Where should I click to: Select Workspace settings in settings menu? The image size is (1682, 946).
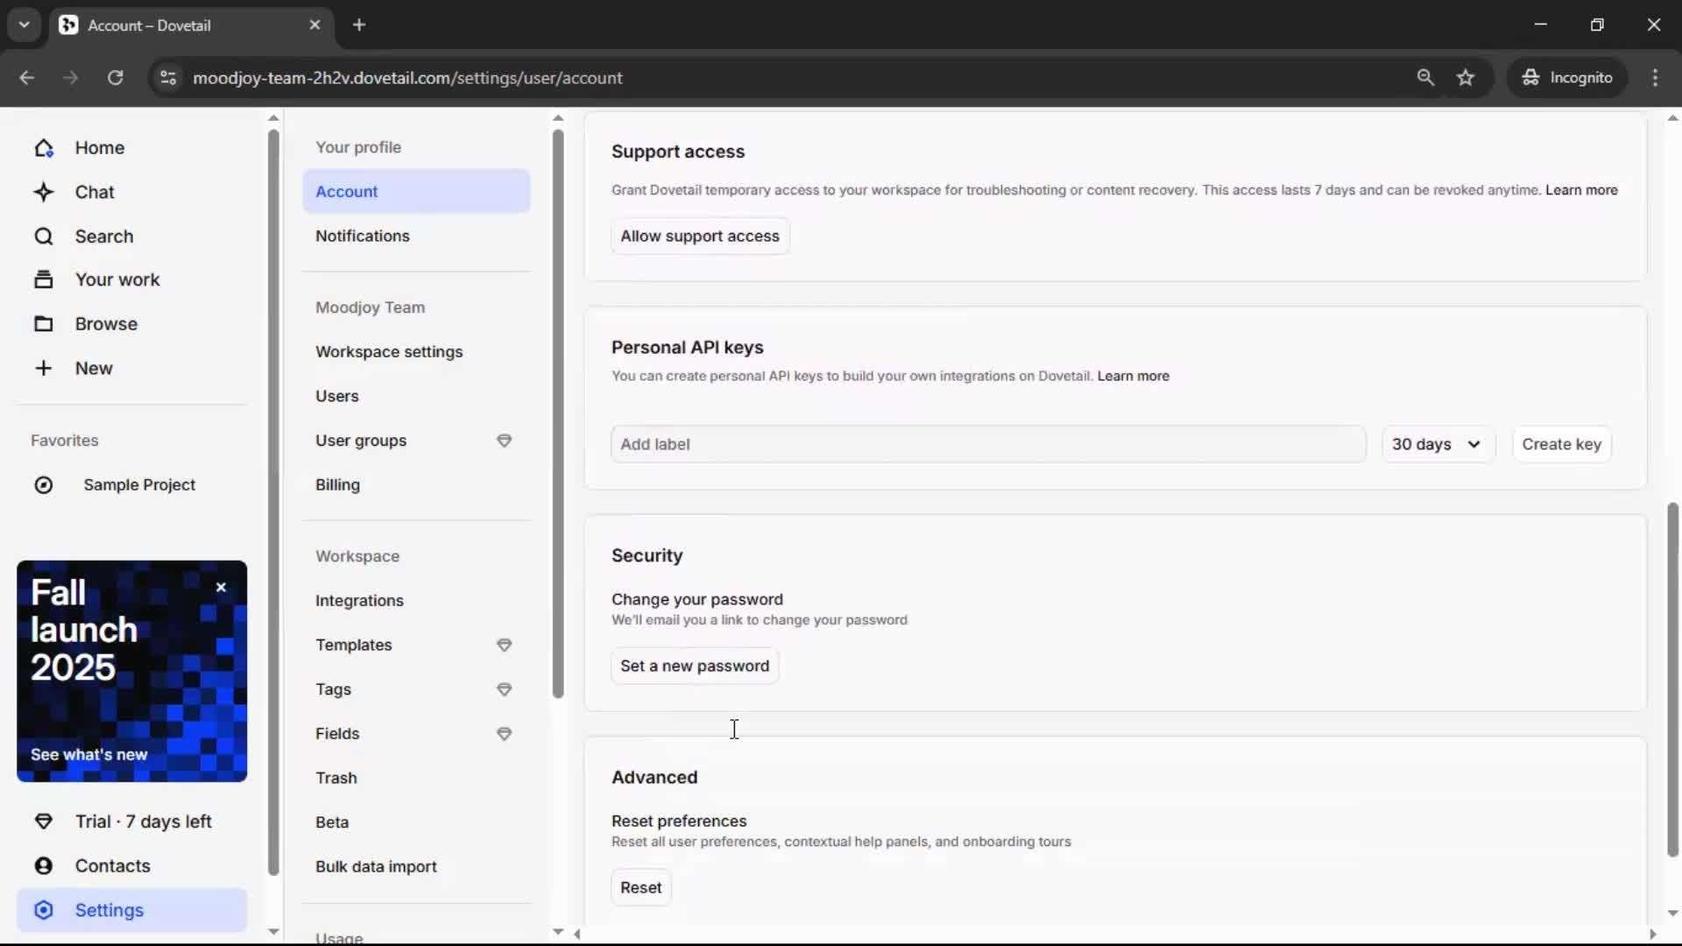coord(389,351)
